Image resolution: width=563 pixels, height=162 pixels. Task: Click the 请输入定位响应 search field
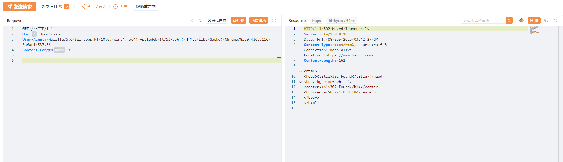[483, 21]
